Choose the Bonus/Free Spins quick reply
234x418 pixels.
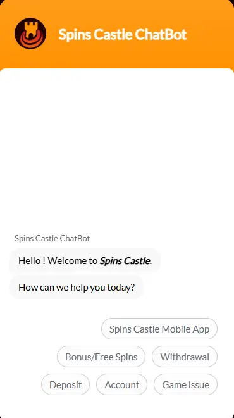pyautogui.click(x=101, y=357)
